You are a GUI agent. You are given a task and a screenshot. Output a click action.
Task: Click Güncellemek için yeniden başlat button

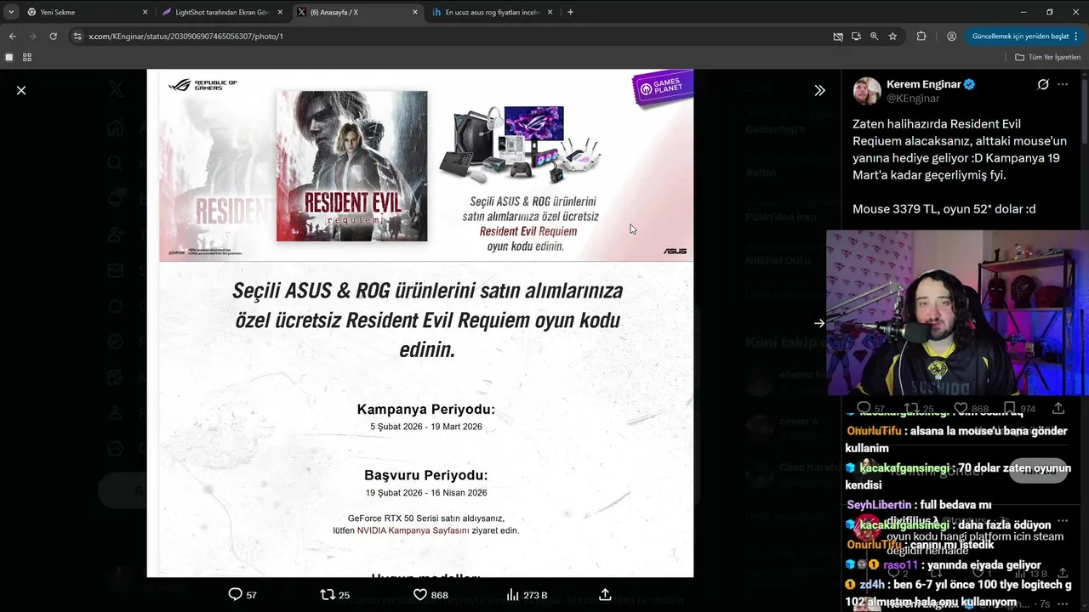pyautogui.click(x=1019, y=37)
